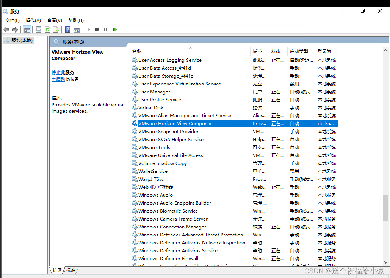Click the gear icon in 服务(本地) panel header

click(x=56, y=42)
